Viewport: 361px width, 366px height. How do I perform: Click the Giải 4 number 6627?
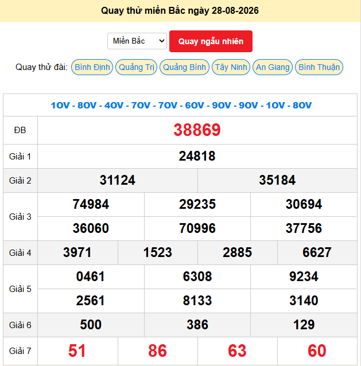click(x=317, y=252)
